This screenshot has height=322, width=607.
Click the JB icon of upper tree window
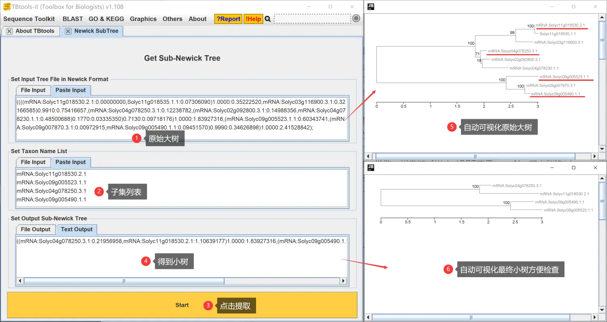click(371, 6)
